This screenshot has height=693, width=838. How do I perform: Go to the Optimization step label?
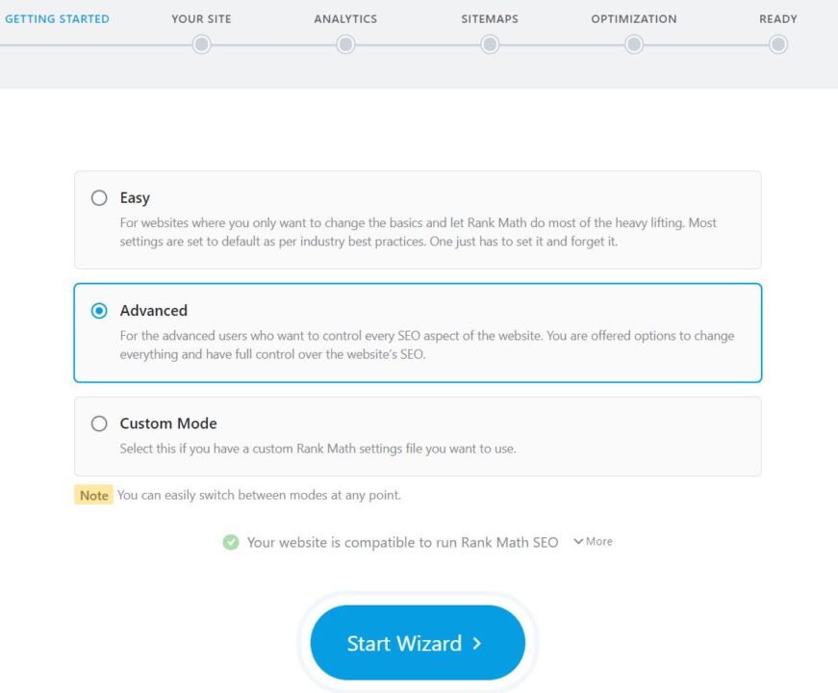coord(633,19)
